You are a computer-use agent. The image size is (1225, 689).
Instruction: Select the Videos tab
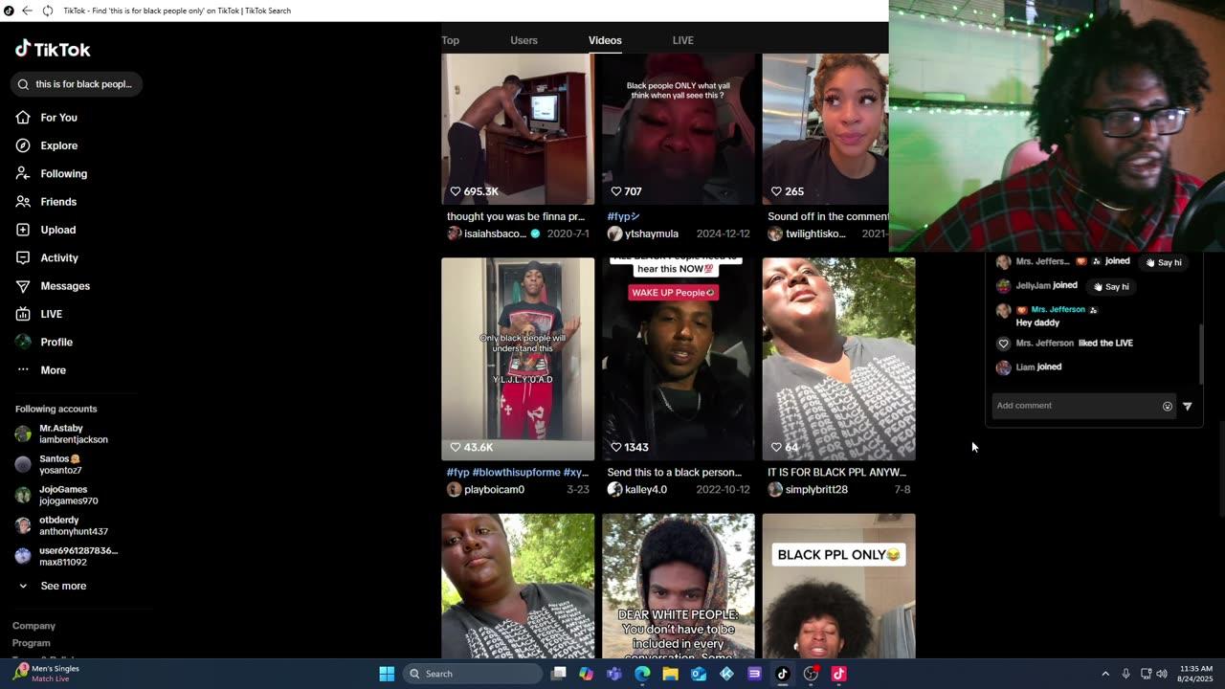tap(605, 40)
